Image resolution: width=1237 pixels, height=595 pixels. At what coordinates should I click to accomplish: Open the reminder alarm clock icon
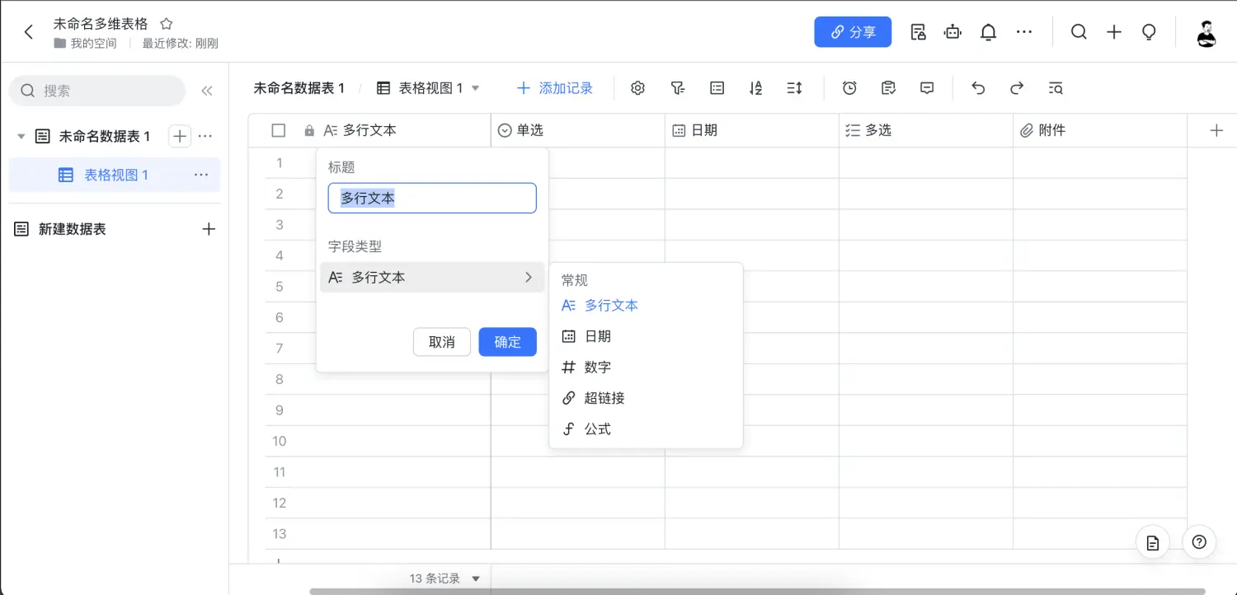point(849,88)
